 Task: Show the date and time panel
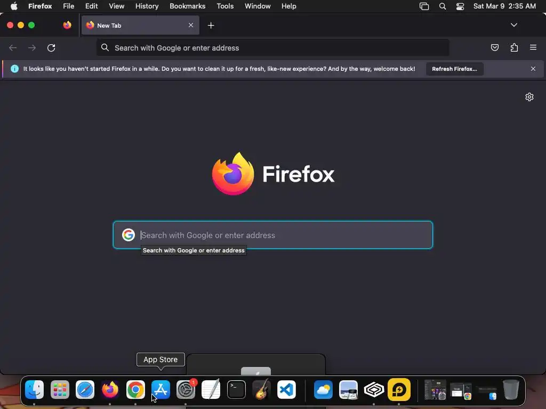[504, 6]
